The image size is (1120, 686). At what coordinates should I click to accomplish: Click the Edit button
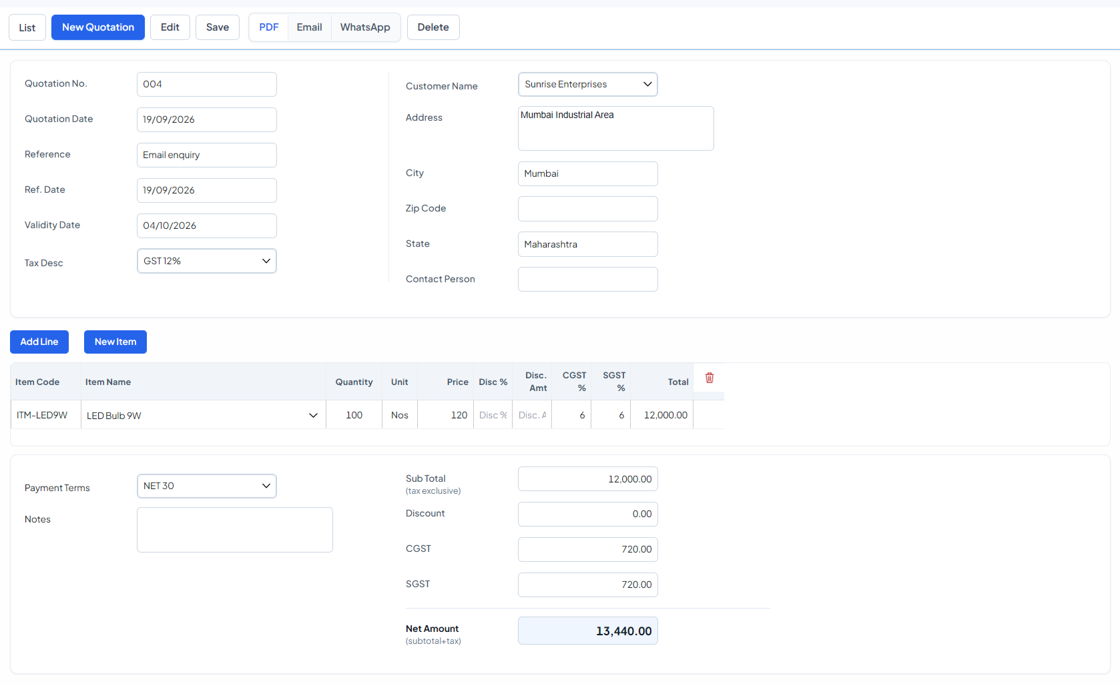[170, 27]
